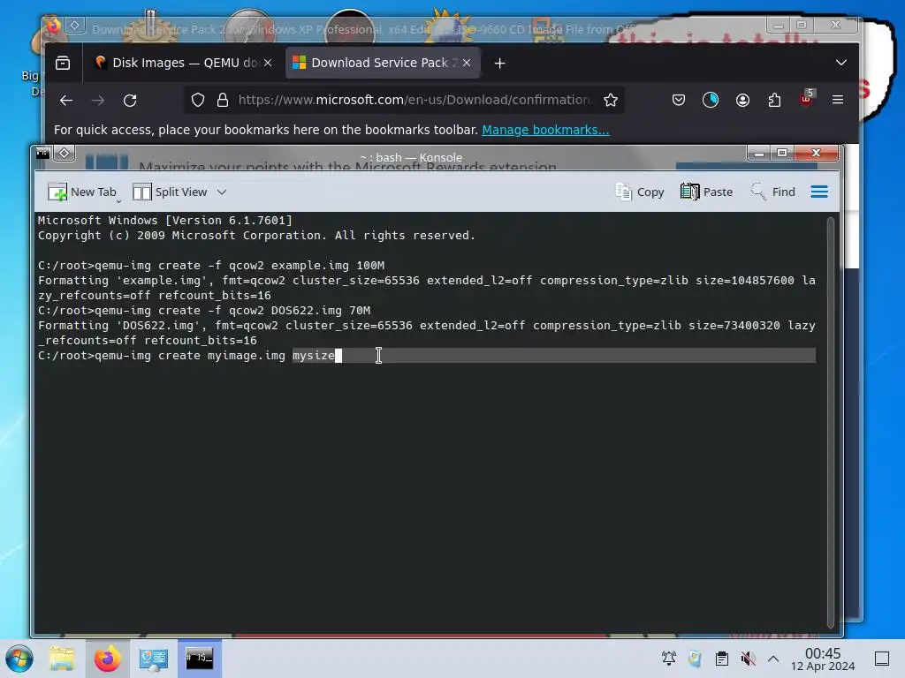The width and height of the screenshot is (905, 678).
Task: Open uBlock Origin extension icon
Action: tap(806, 99)
